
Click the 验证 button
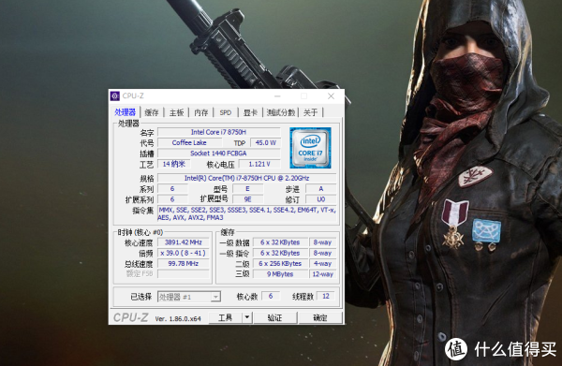pyautogui.click(x=274, y=317)
